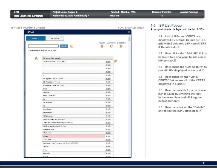This screenshot has height=168, width=217.
Task: Open details for .co.cc row
Action: (108, 89)
